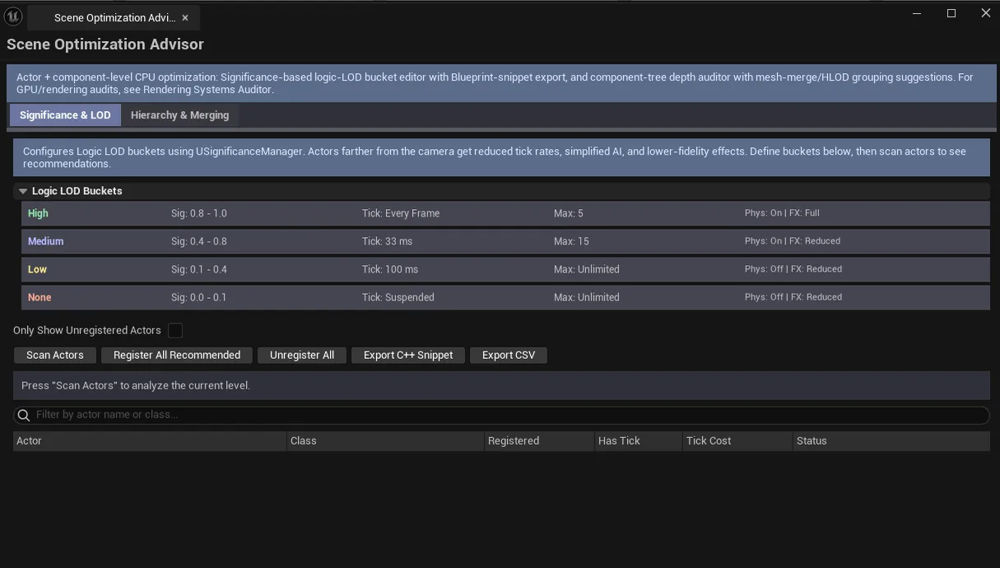Screen dimensions: 1000x568
Task: Click the Only Show Unregistered Actors label
Action: pos(87,330)
